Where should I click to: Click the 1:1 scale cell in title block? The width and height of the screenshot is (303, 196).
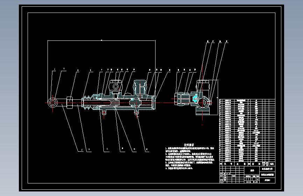coord(258,179)
